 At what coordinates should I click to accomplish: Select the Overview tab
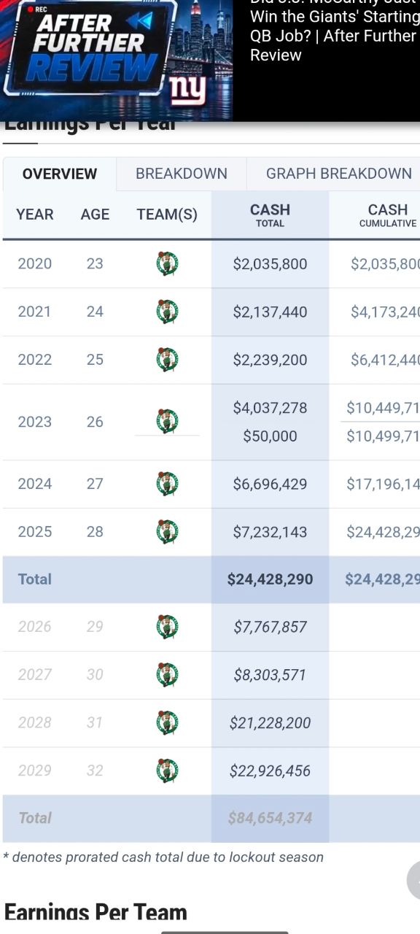point(60,174)
